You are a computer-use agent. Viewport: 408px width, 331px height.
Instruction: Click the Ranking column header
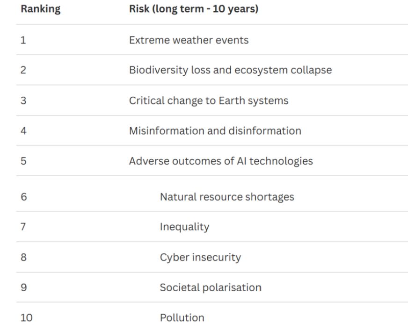(x=40, y=9)
